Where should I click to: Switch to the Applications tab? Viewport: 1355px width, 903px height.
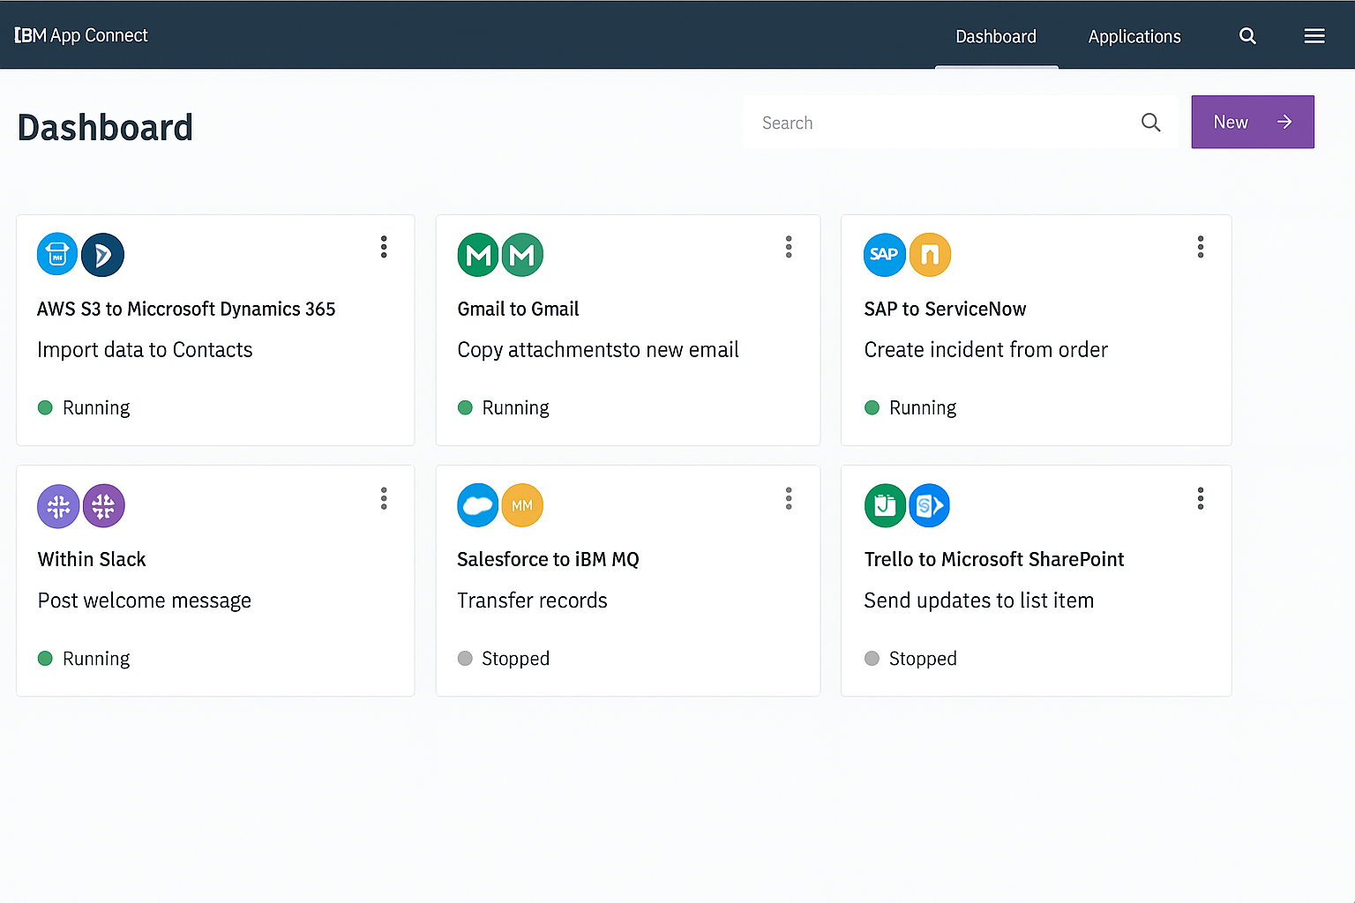pyautogui.click(x=1134, y=36)
